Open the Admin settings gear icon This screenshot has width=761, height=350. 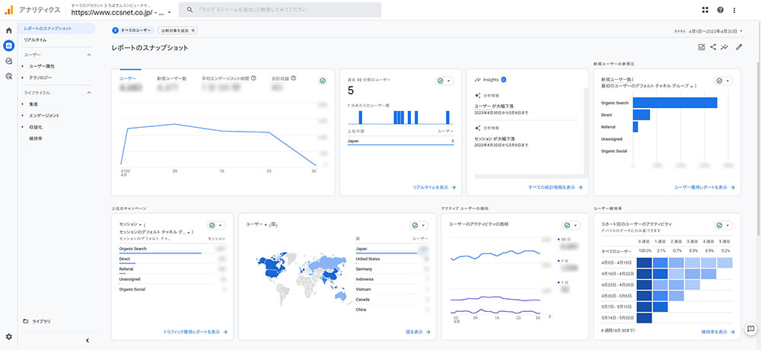point(8,337)
